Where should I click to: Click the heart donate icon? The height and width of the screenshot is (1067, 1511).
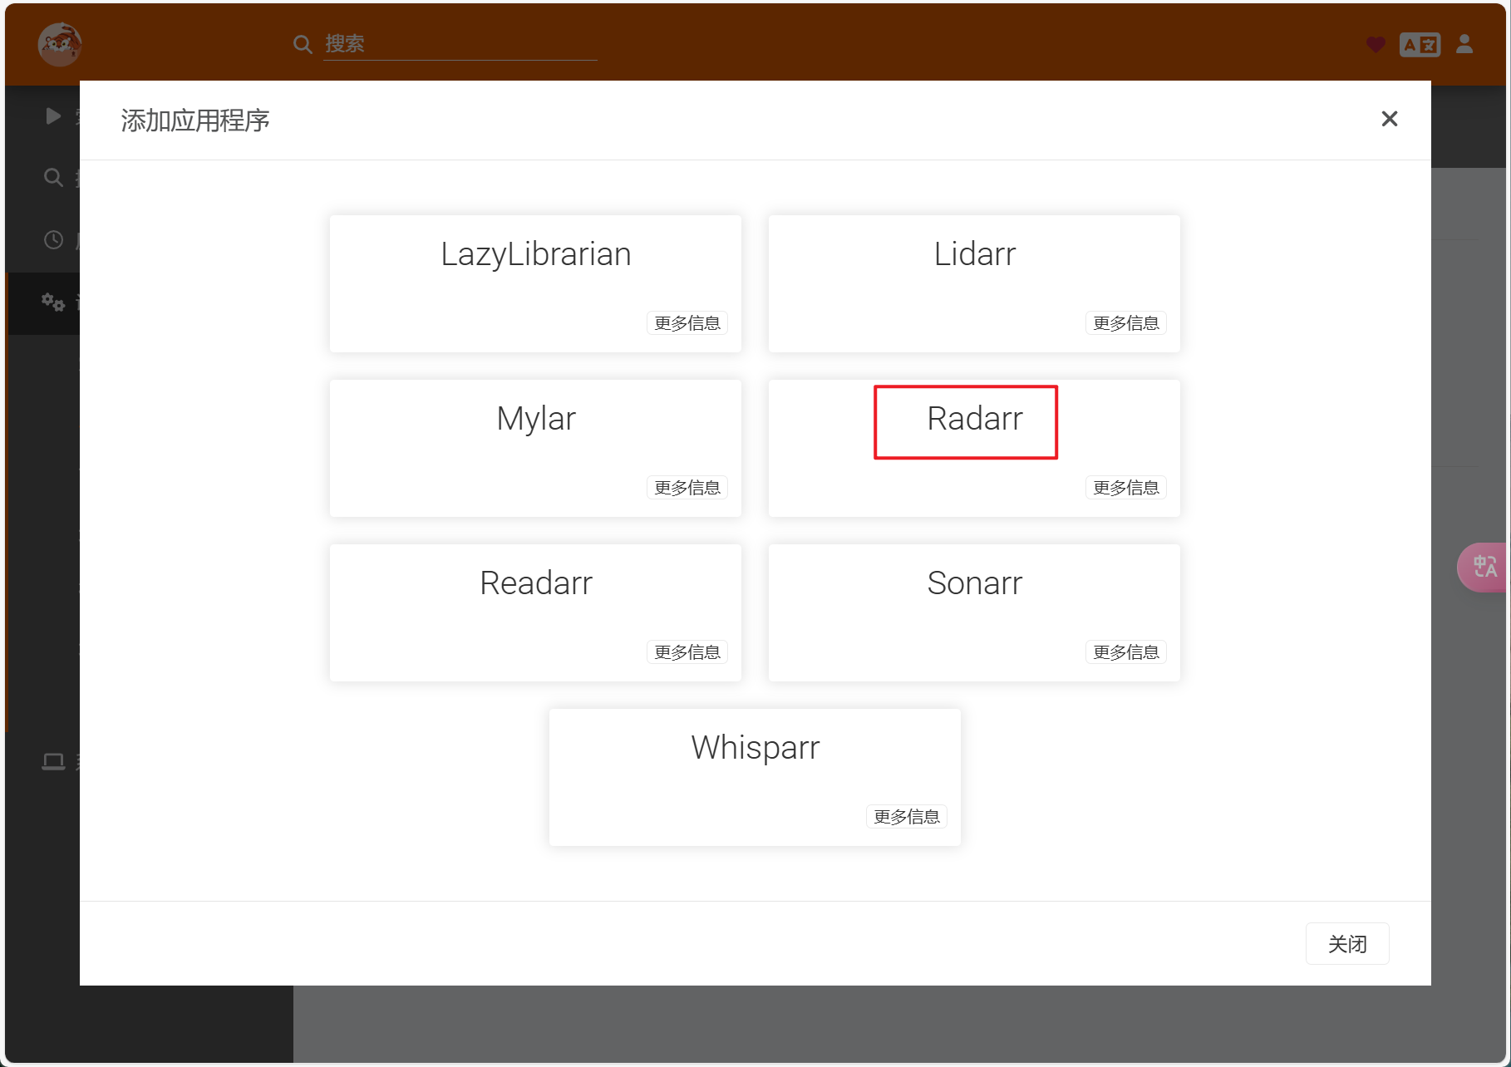pos(1376,44)
